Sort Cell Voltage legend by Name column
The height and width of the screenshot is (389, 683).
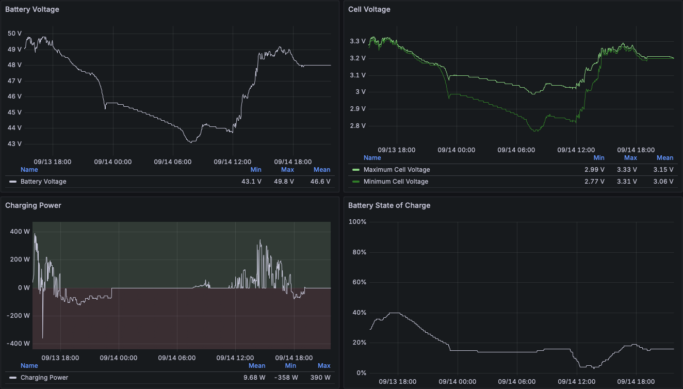click(x=372, y=158)
